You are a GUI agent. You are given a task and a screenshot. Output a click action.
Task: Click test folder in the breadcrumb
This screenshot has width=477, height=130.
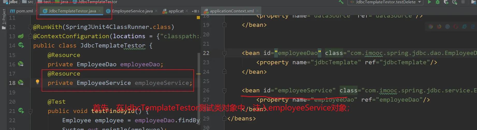pos(45,2)
